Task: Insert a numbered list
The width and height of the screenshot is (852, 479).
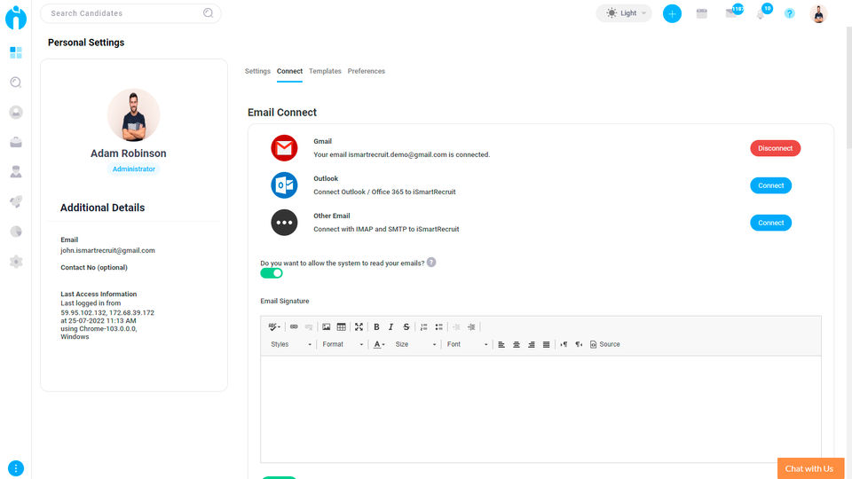Action: pos(424,327)
